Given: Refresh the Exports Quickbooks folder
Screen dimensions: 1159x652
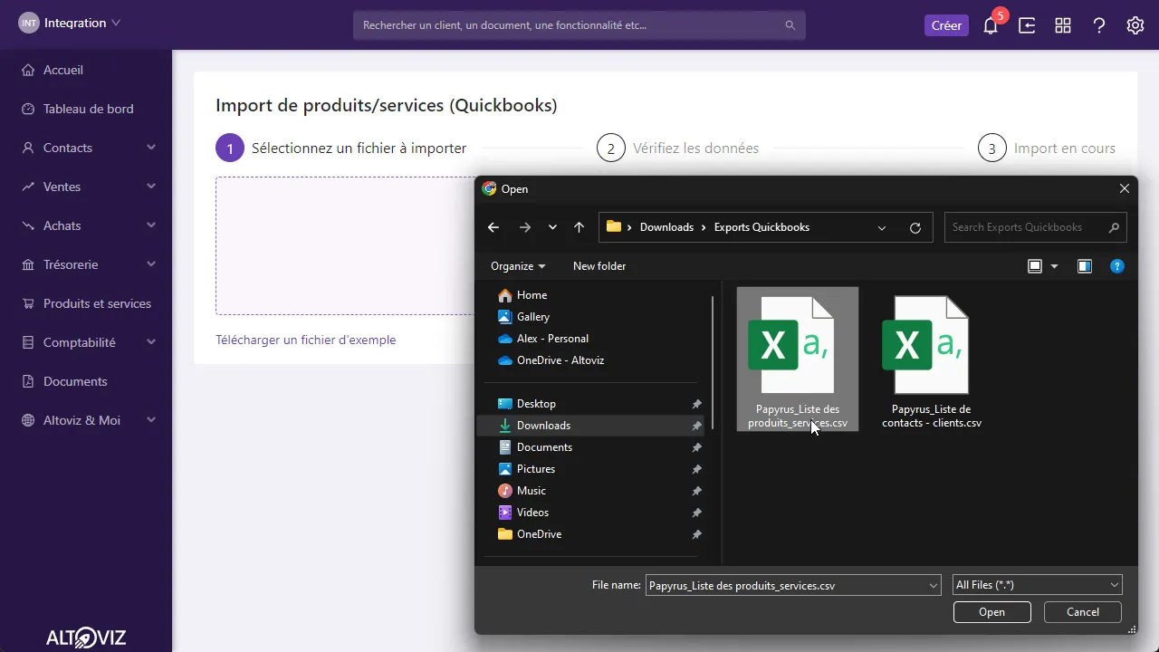Looking at the screenshot, I should click(915, 227).
